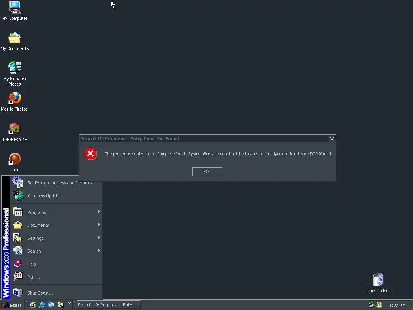The height and width of the screenshot is (310, 413).
Task: Expand hidden quick launch items chevron
Action: click(x=69, y=304)
